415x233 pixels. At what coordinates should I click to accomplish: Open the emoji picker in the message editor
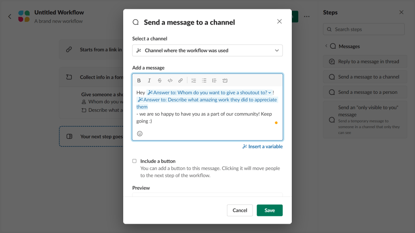point(139,133)
